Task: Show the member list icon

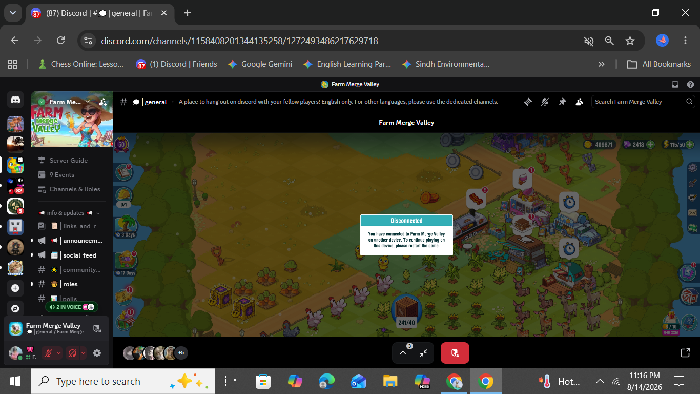Action: (579, 102)
